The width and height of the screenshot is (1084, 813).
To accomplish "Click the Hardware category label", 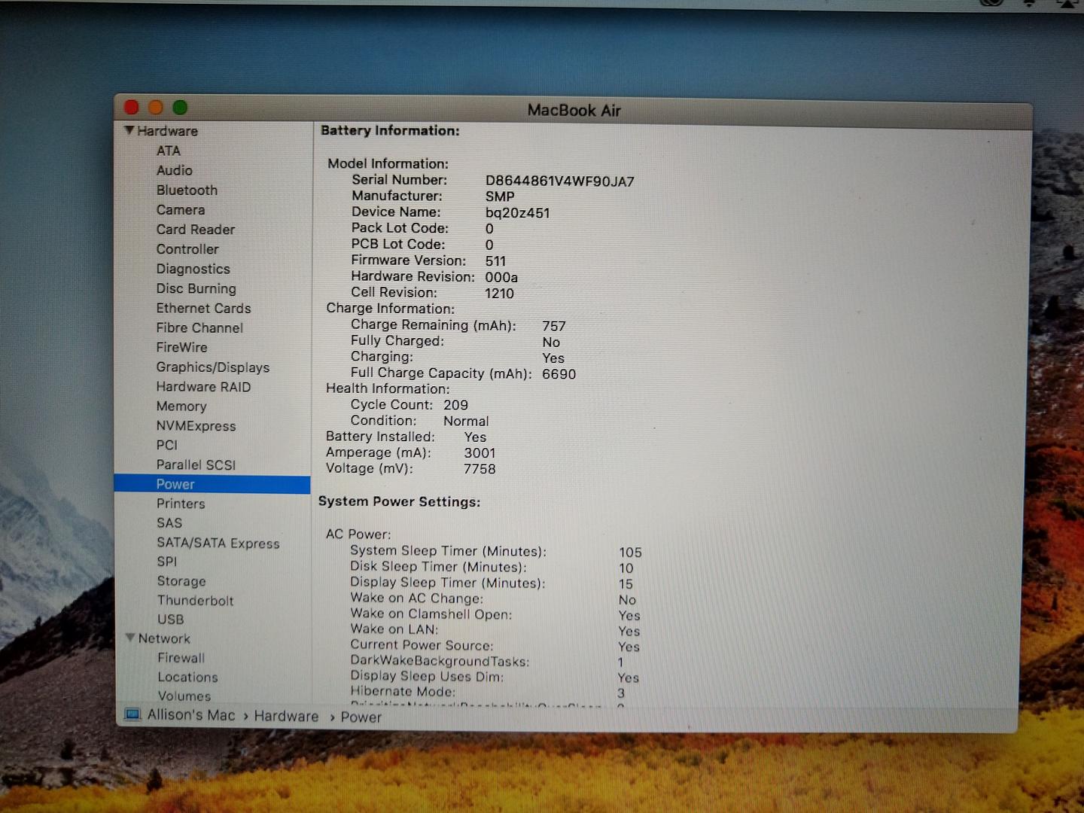I will click(x=168, y=131).
